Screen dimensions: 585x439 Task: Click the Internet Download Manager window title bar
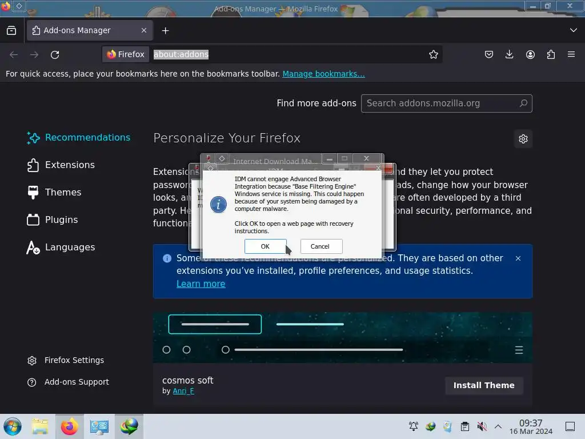coord(275,161)
